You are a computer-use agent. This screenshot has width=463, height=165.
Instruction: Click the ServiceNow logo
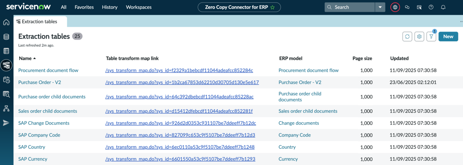point(28,7)
